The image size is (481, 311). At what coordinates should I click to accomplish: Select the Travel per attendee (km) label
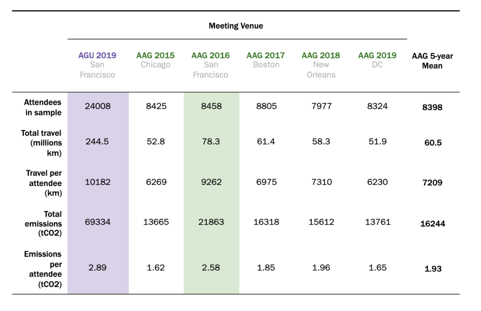pyautogui.click(x=43, y=183)
